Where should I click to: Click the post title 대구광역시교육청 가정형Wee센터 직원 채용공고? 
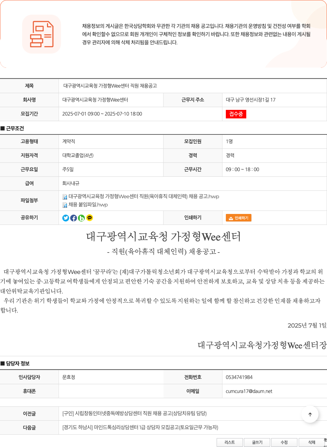pyautogui.click(x=110, y=86)
